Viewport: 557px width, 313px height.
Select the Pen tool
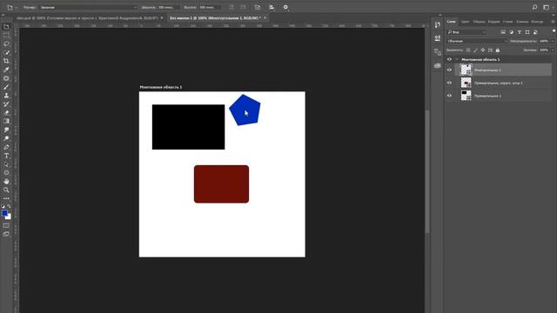pos(6,147)
